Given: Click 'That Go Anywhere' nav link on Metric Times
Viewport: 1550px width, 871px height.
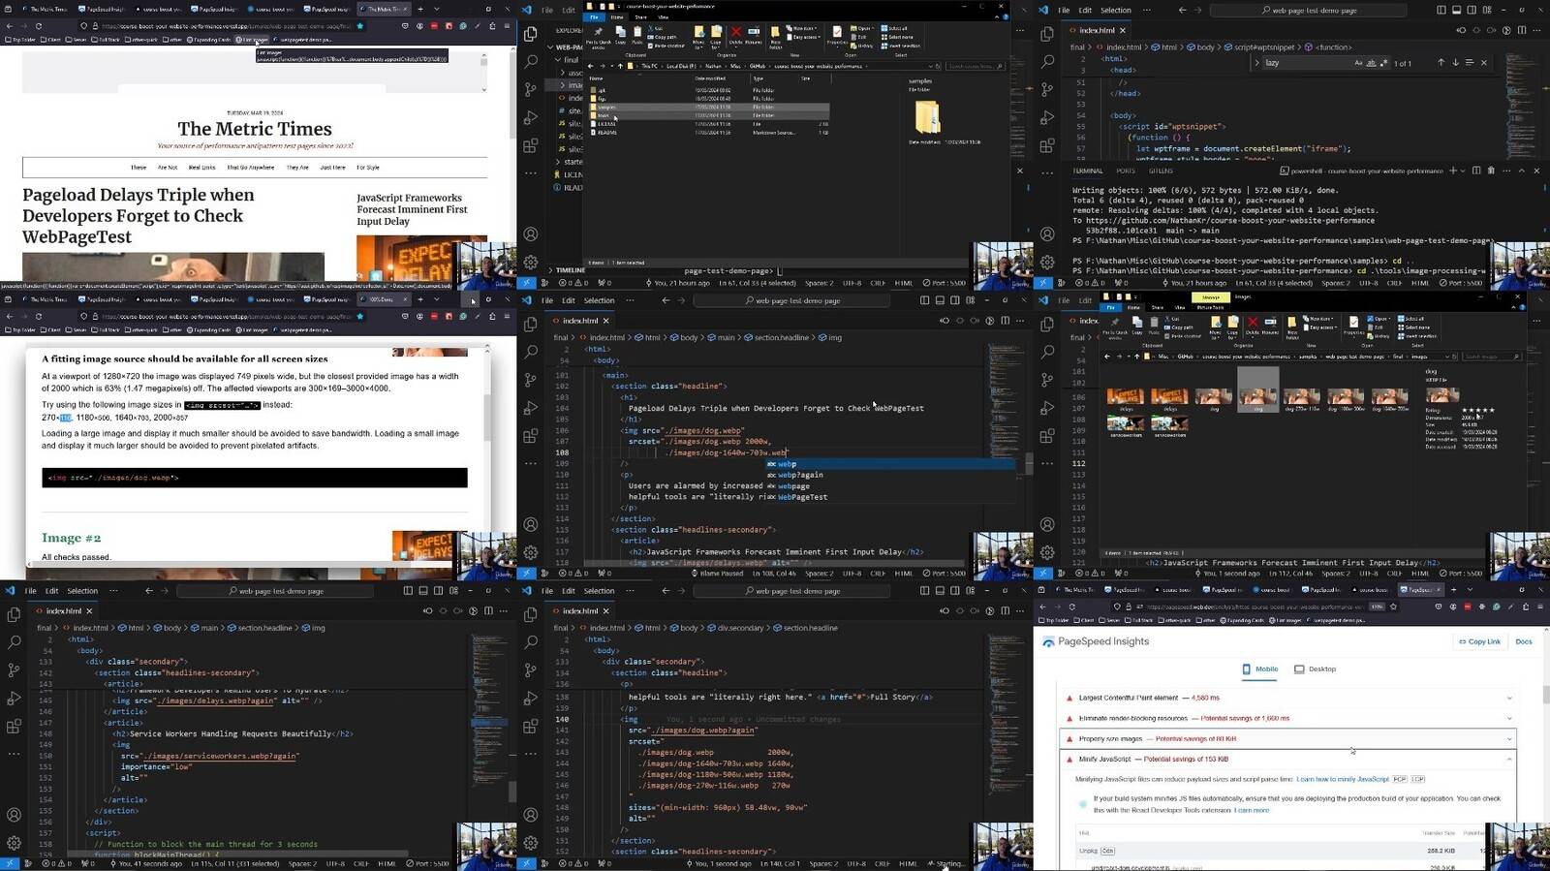Looking at the screenshot, I should (x=251, y=168).
